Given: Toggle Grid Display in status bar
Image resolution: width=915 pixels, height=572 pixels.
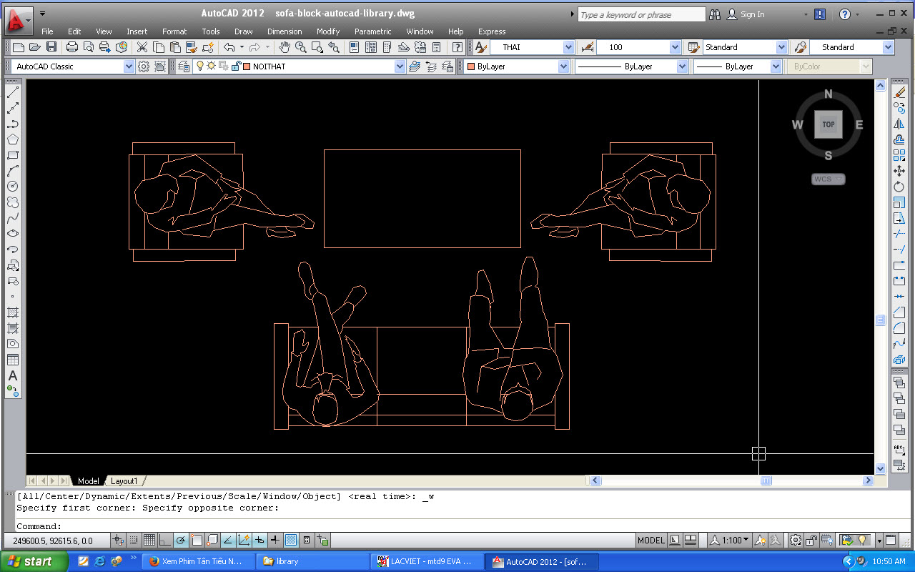Looking at the screenshot, I should [149, 540].
